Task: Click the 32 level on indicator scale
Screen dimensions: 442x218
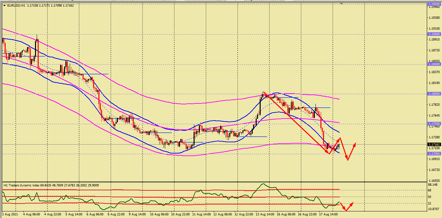Action: [x=429, y=204]
